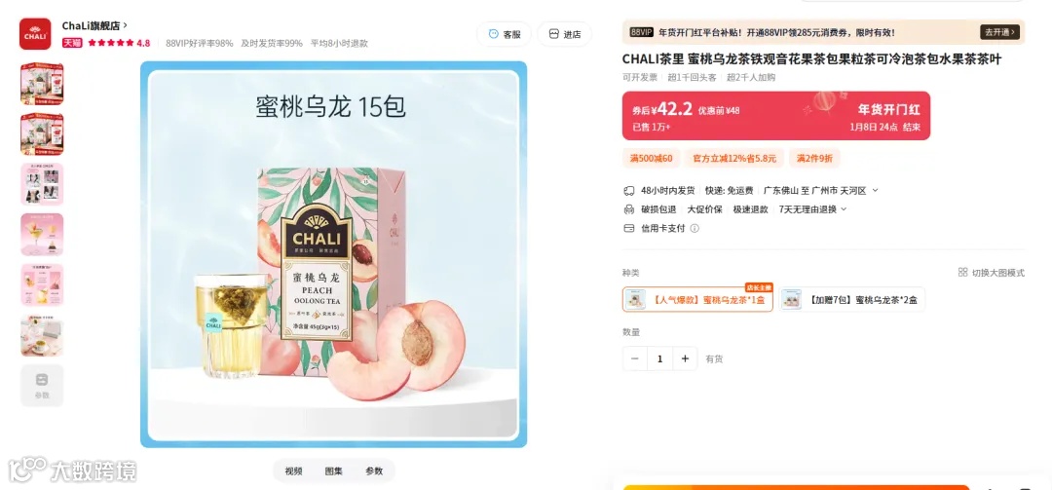Click the 去开通 button in the 88VIP banner

(999, 32)
